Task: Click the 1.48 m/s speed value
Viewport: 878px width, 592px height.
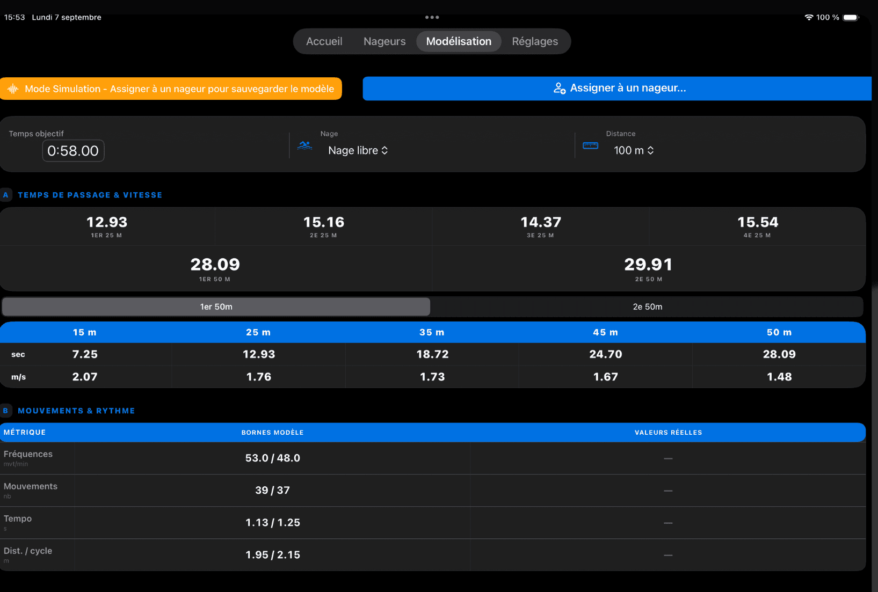Action: (x=779, y=377)
